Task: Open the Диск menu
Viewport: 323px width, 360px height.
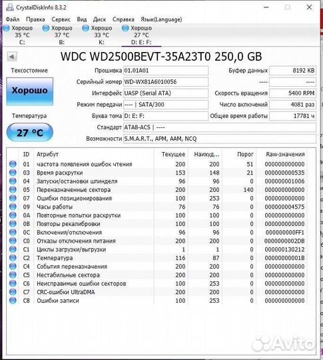Action: (99, 19)
